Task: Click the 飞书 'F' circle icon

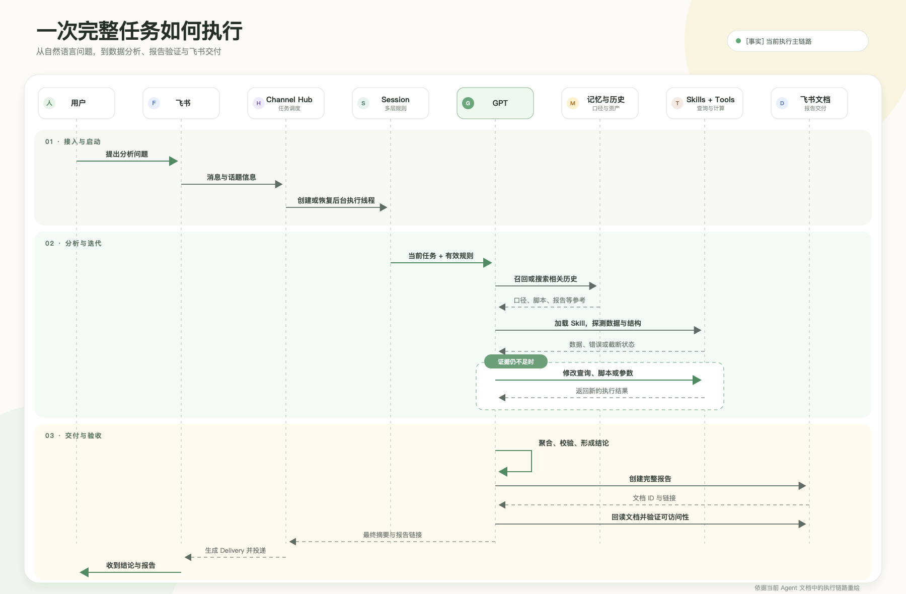Action: 154,103
